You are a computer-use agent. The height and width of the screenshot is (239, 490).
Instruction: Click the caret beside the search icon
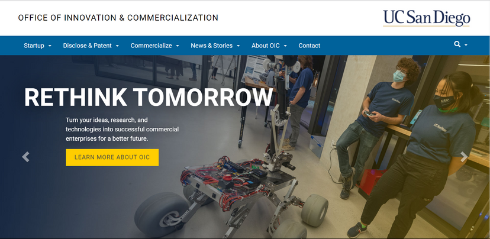click(466, 45)
